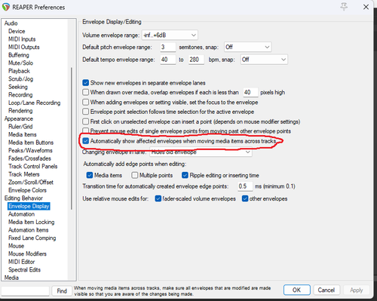The image size is (377, 301).
Task: Open Rendering preferences
Action: pos(20,111)
